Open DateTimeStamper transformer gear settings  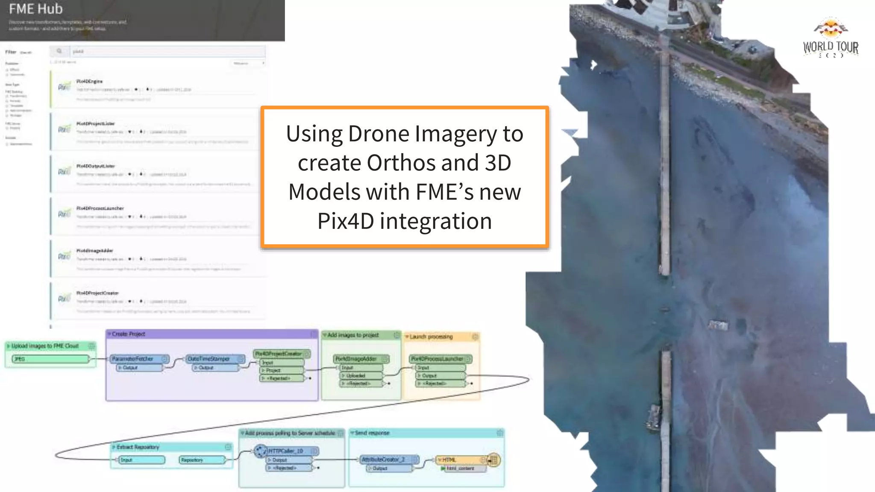(241, 359)
